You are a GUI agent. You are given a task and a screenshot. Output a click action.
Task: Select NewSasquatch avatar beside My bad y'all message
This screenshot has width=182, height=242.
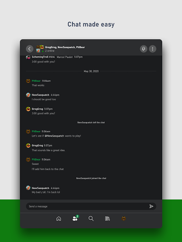(28, 188)
